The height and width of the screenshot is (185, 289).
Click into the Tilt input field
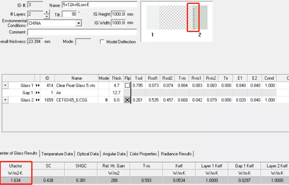70,14
